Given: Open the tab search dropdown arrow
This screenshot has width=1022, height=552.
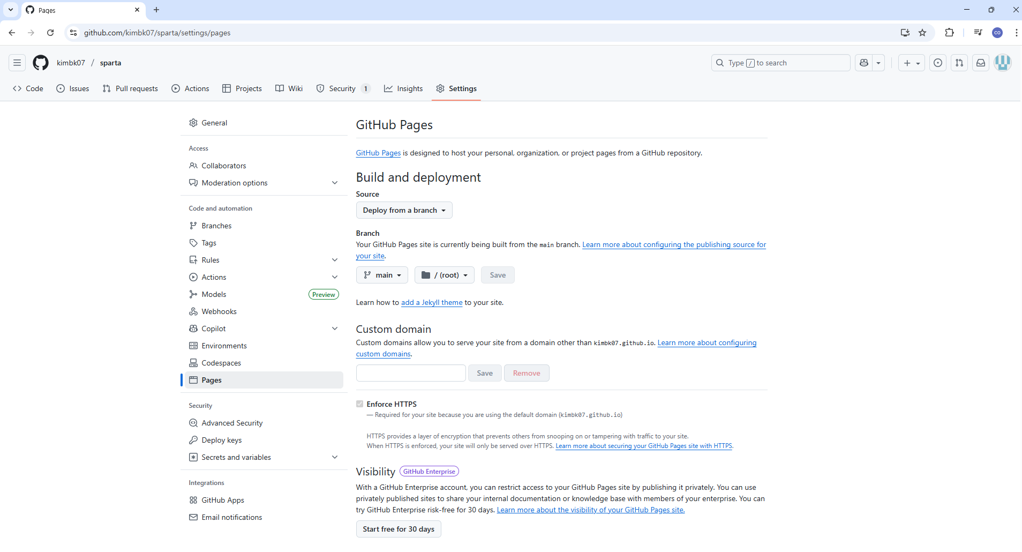Looking at the screenshot, I should coord(11,10).
